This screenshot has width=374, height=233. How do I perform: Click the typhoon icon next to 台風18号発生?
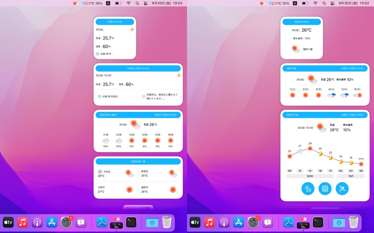point(100,96)
